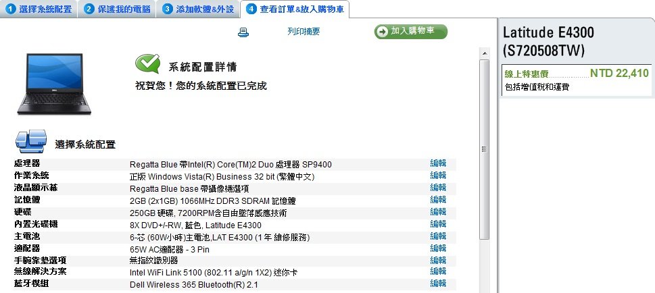655x293 pixels.
Task: Switch to tab 1 選擇系統配置
Action: coord(39,9)
